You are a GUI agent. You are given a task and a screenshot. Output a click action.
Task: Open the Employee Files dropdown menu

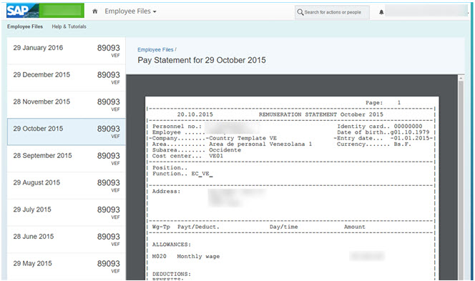pyautogui.click(x=131, y=11)
